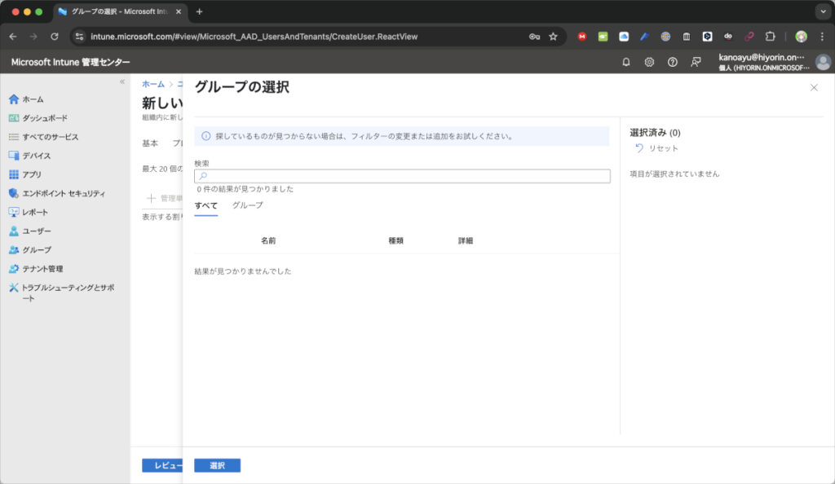
Task: Switch to the すべて tab
Action: pos(206,206)
